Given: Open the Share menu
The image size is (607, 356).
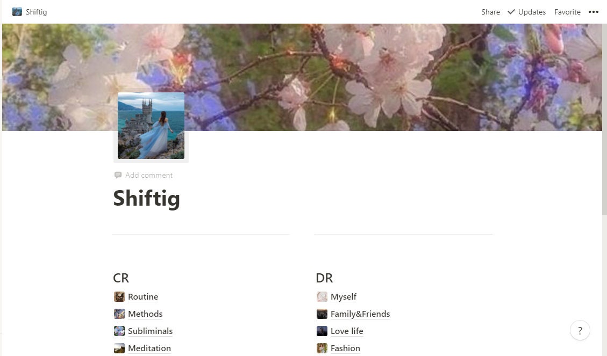Looking at the screenshot, I should [490, 12].
